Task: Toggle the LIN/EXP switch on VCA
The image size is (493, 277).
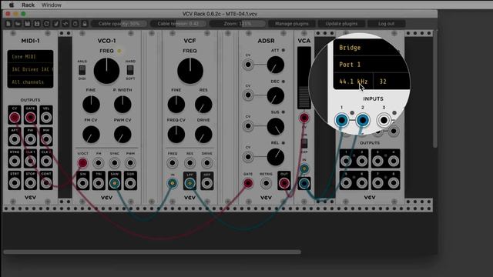Action: coord(304,143)
